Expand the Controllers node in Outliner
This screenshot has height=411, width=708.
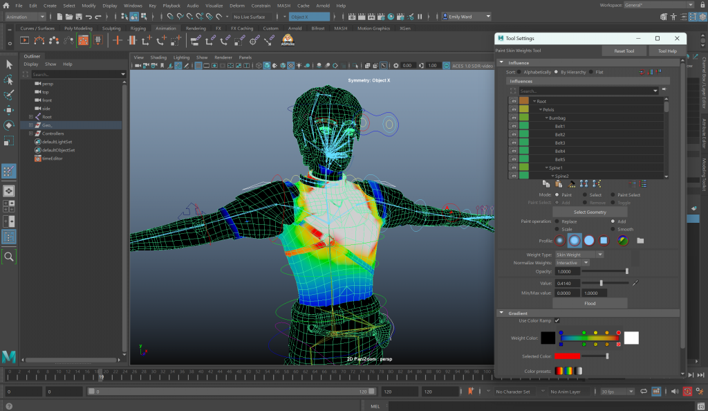tap(31, 134)
